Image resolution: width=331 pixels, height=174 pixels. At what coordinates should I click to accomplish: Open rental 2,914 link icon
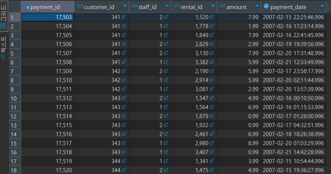pyautogui.click(x=212, y=80)
